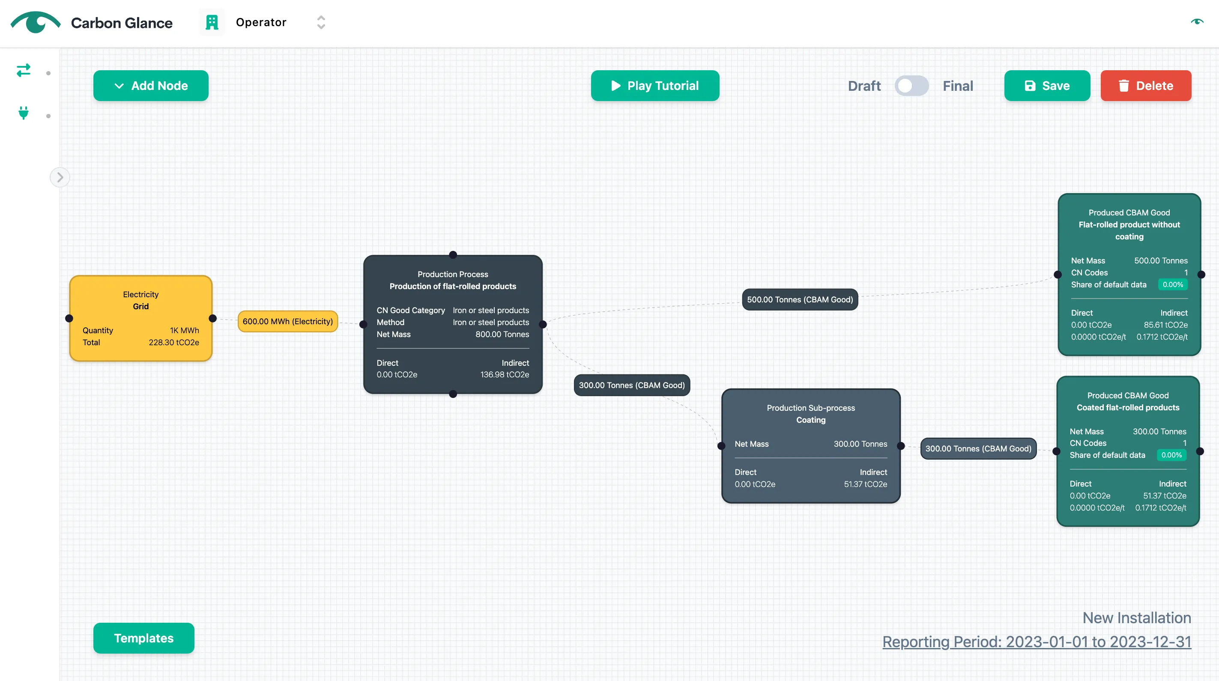1219x681 pixels.
Task: Click the top connector handle of Production Process node
Action: (x=453, y=254)
